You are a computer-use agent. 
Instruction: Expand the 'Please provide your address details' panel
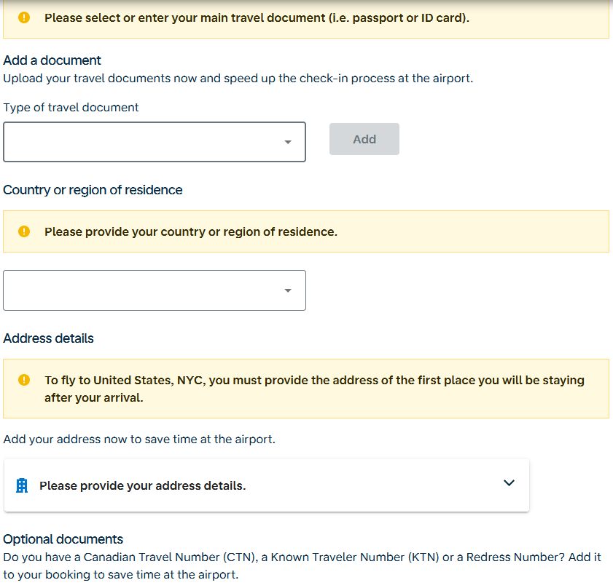click(x=267, y=485)
